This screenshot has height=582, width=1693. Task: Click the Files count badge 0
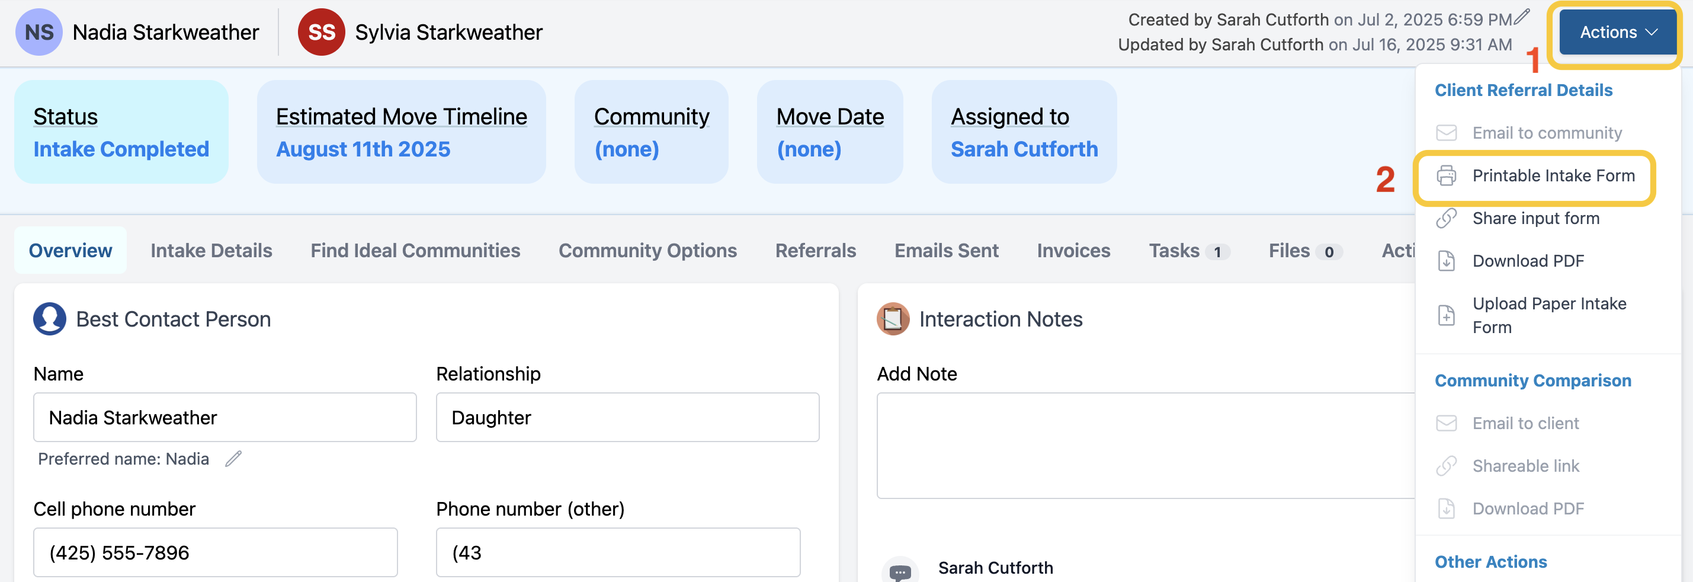(x=1329, y=252)
